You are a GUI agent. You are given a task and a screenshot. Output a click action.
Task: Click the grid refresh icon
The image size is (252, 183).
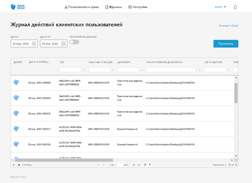click(x=14, y=165)
